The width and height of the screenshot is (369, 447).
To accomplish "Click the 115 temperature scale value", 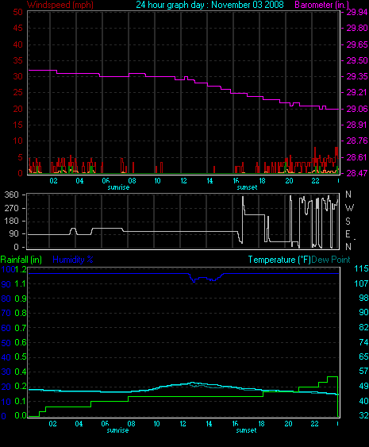I will [x=361, y=268].
